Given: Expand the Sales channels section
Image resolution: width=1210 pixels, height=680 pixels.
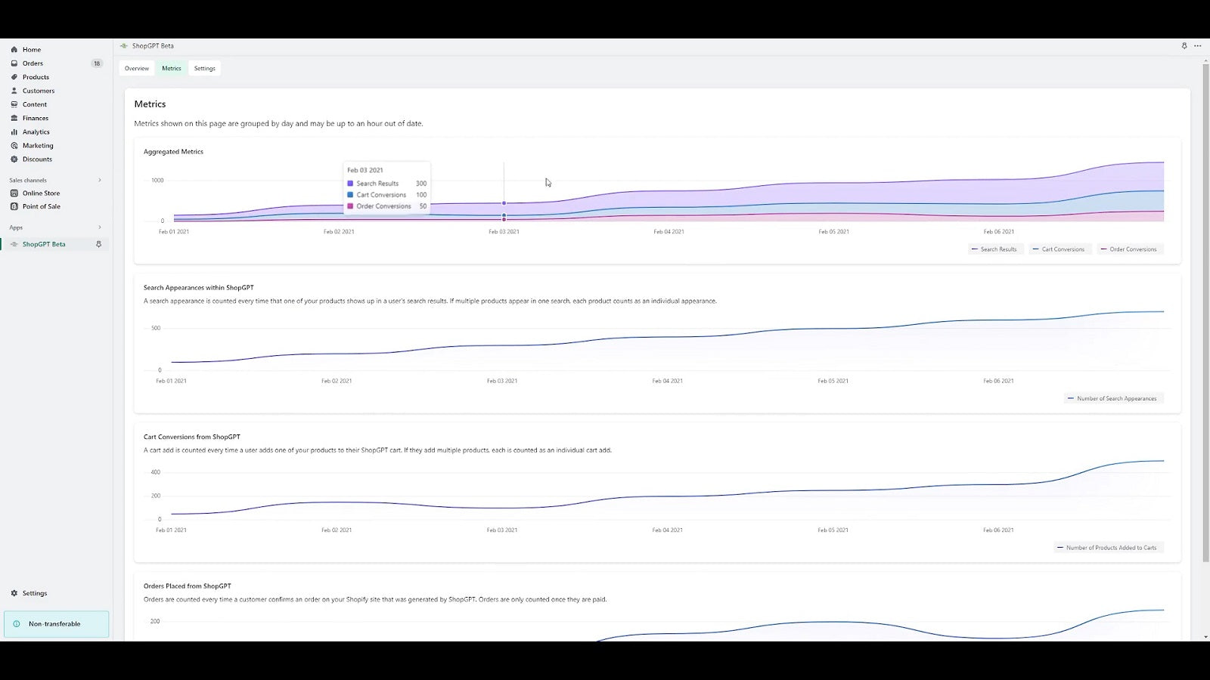Looking at the screenshot, I should point(99,180).
